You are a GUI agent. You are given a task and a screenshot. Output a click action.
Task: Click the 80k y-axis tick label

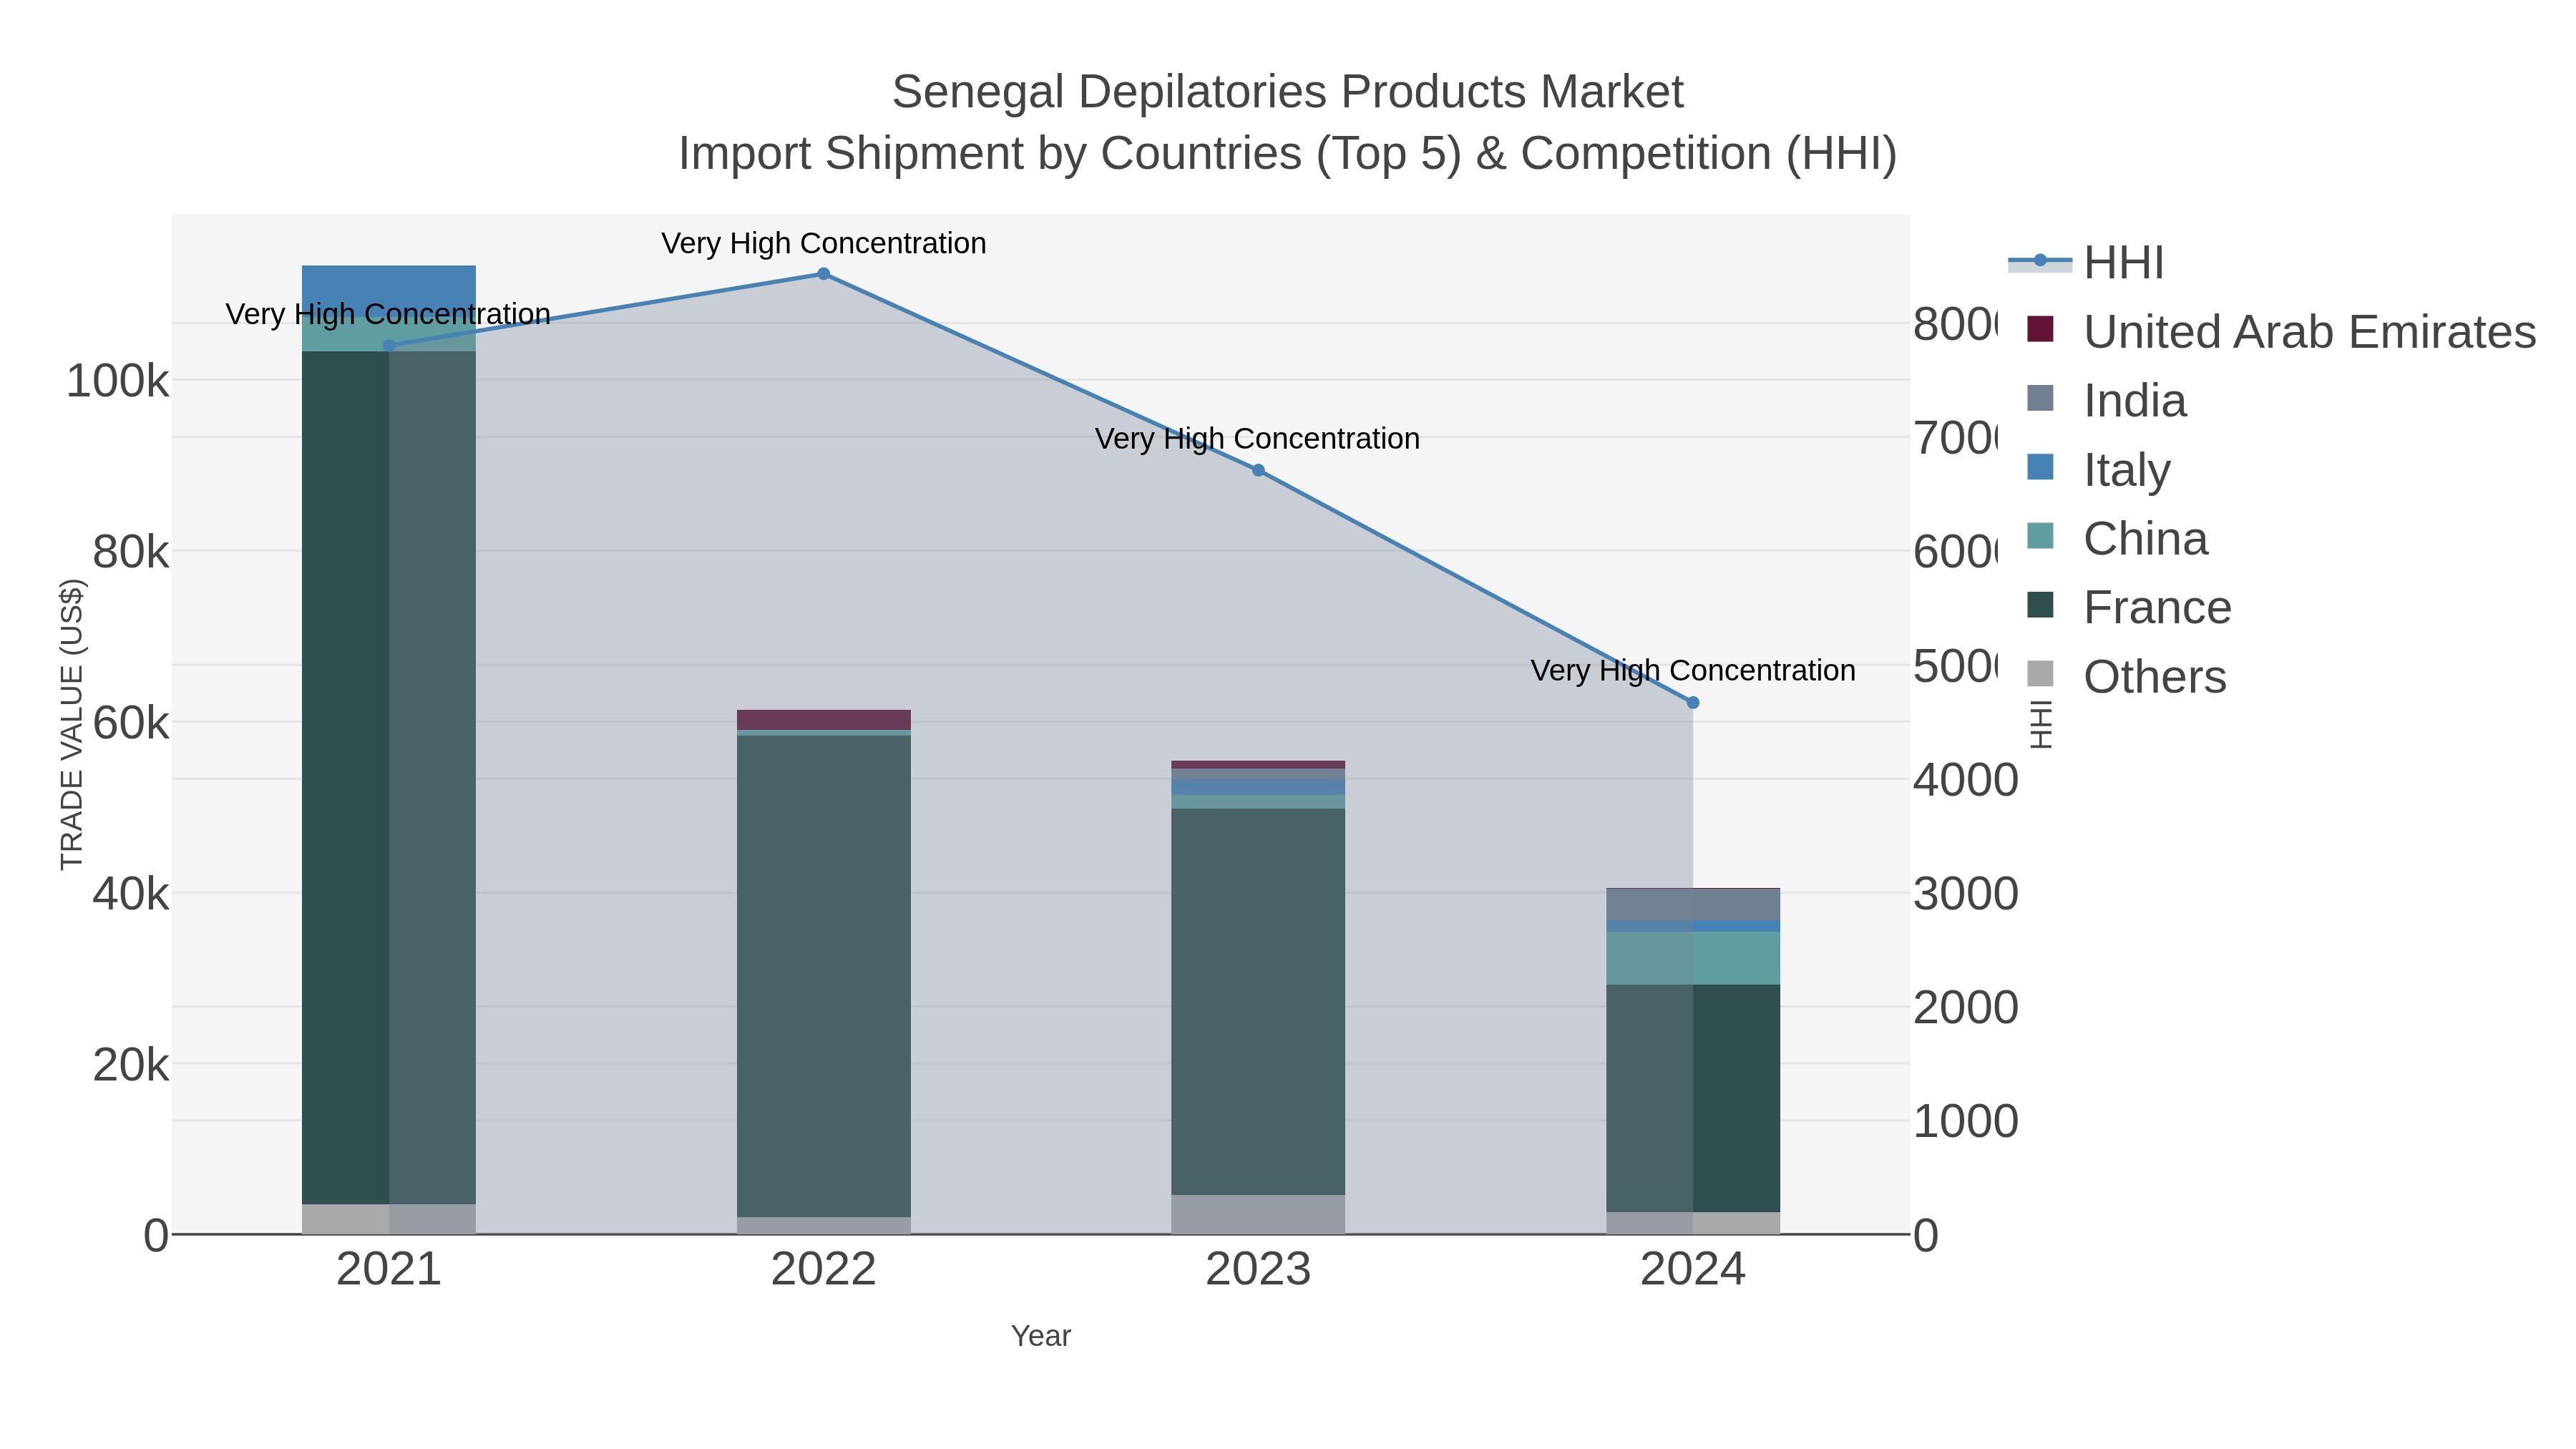click(x=130, y=552)
